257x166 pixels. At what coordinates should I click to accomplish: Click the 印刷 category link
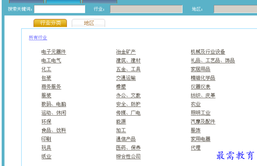coord(46,139)
